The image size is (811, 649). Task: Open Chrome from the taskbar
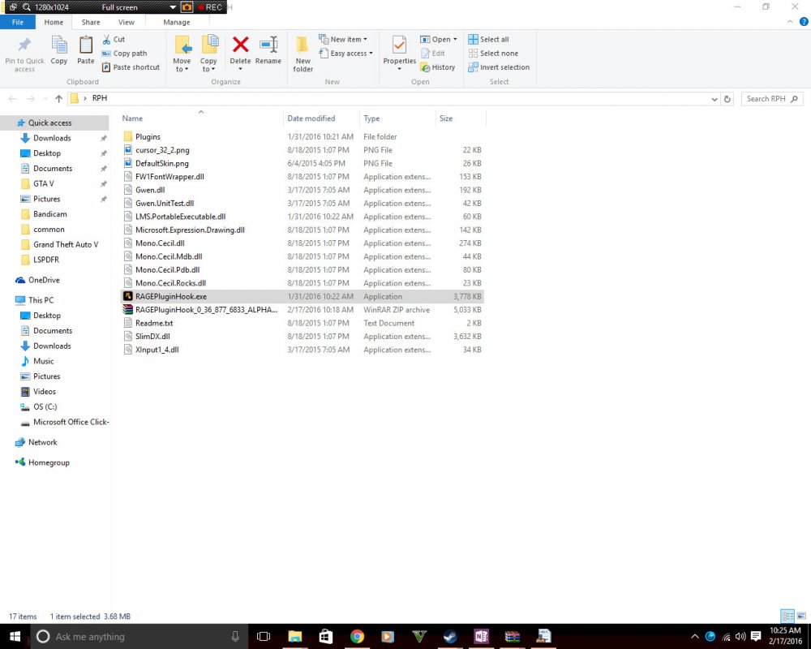357,636
